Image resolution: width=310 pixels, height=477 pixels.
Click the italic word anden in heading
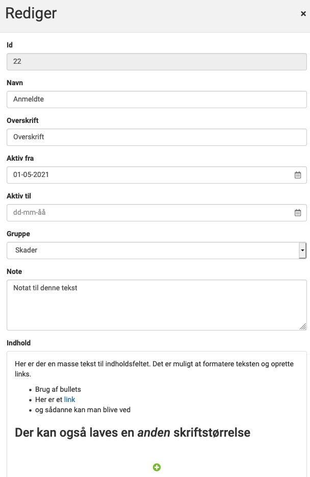click(x=154, y=433)
